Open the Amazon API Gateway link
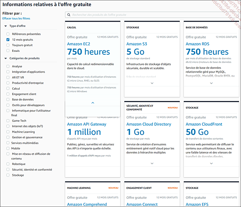This screenshot has height=207, width=241. point(87,124)
